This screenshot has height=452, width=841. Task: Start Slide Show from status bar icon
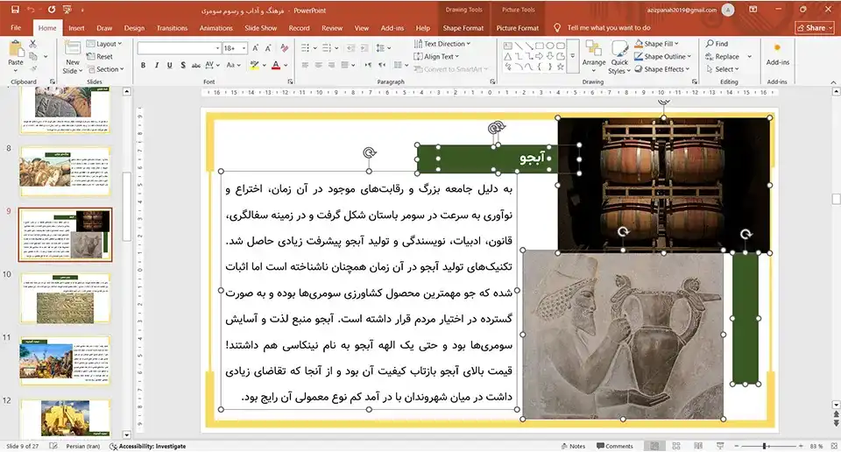click(720, 446)
